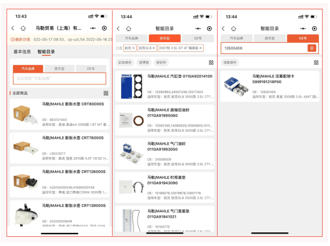The image size is (330, 246).
Task: Open 活塞配销卡 599PI91218P00 product
Action: click(x=270, y=87)
